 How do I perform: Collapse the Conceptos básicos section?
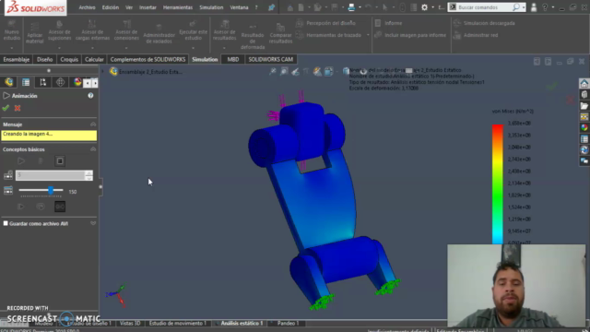(93, 149)
